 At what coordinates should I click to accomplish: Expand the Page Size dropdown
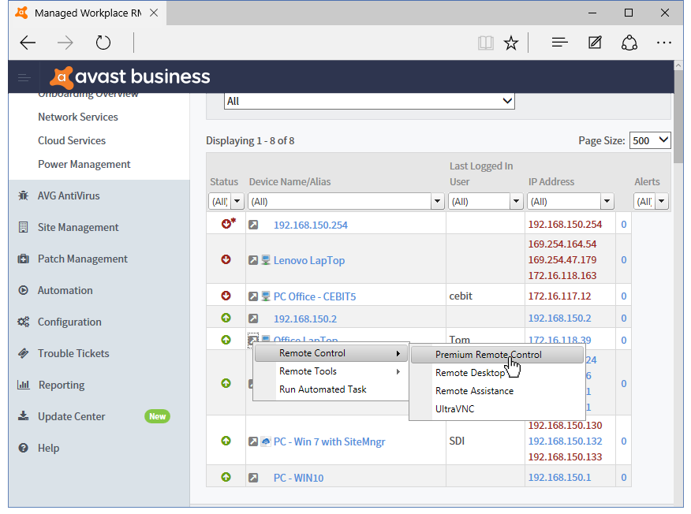[650, 140]
